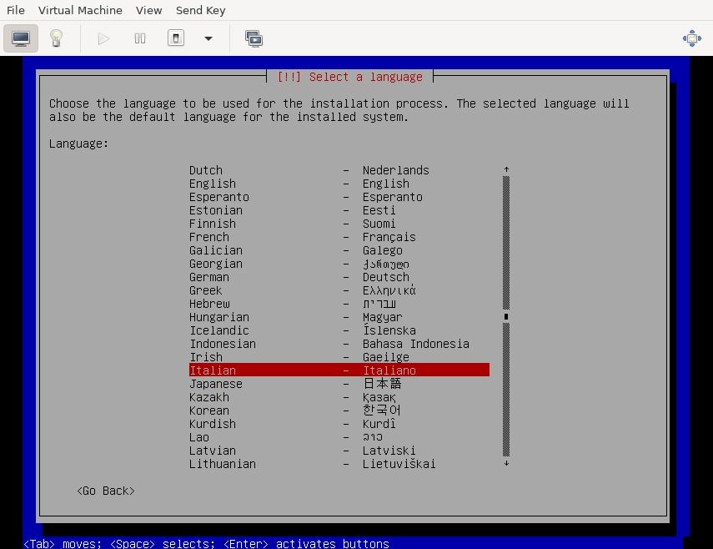
Task: Open virtual hardware details via lightbulb icon
Action: 56,38
